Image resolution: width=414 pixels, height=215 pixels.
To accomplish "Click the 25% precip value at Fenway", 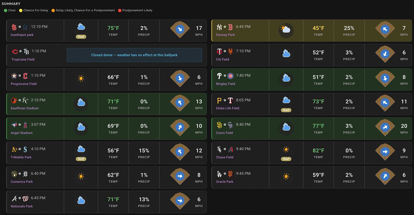I will [349, 28].
